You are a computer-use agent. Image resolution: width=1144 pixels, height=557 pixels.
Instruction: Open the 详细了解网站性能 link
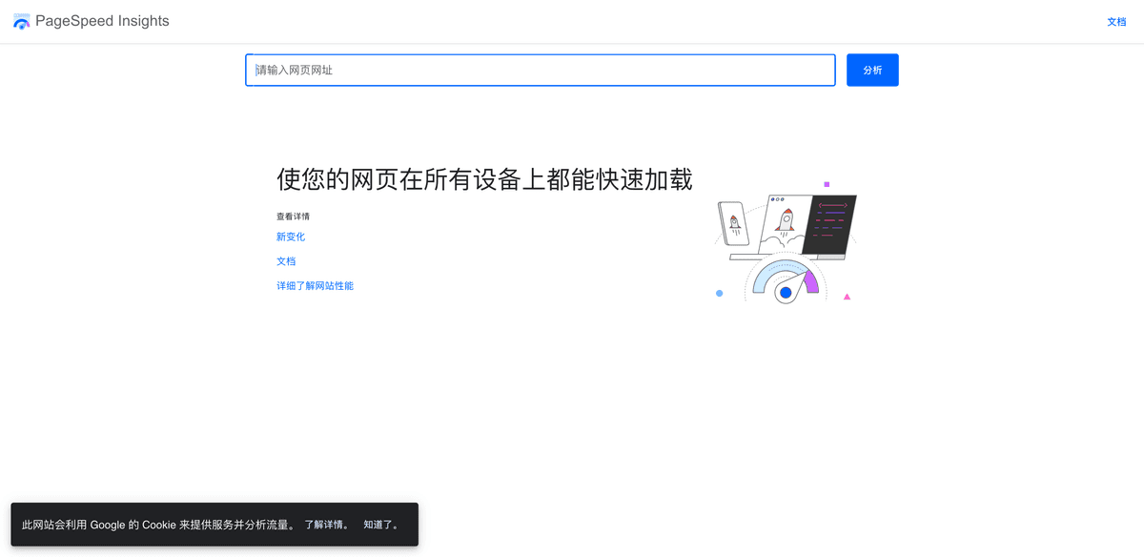tap(315, 286)
